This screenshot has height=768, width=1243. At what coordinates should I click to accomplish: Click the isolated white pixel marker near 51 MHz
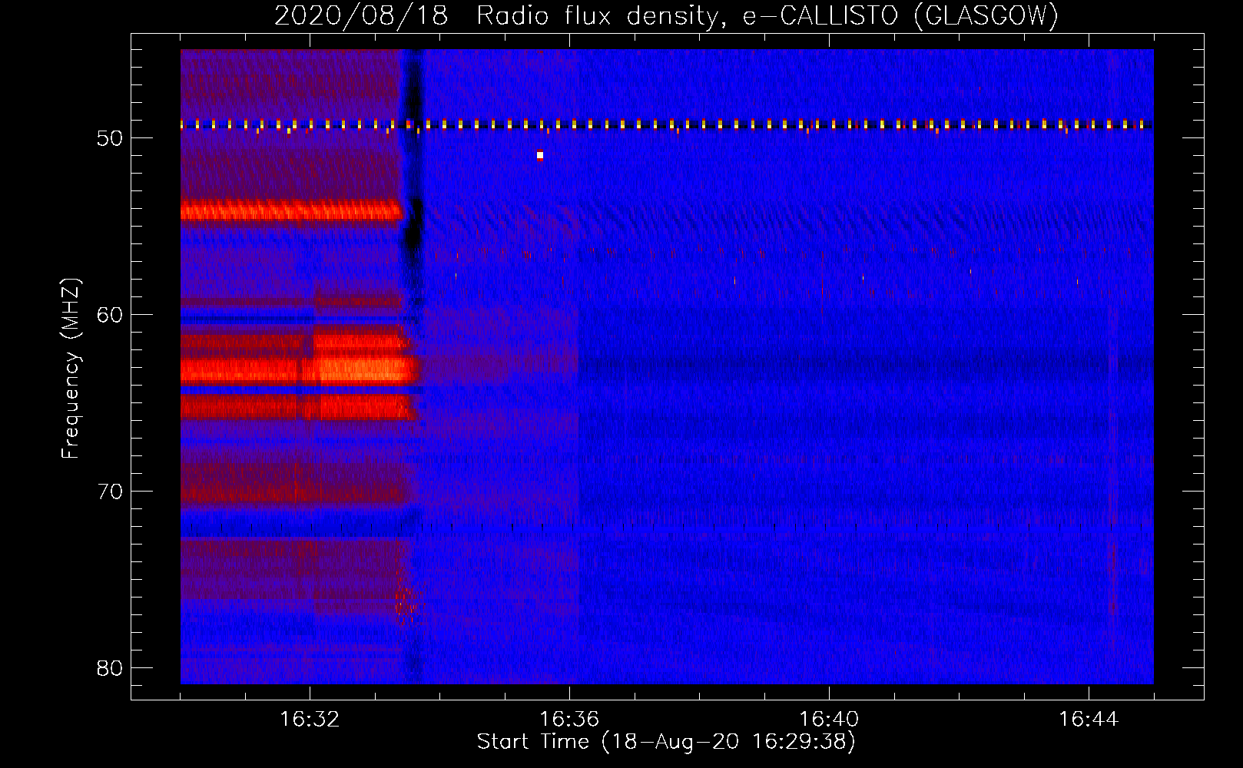coord(540,155)
